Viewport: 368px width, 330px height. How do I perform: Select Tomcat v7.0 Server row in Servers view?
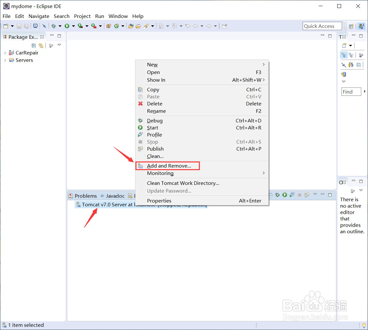141,205
